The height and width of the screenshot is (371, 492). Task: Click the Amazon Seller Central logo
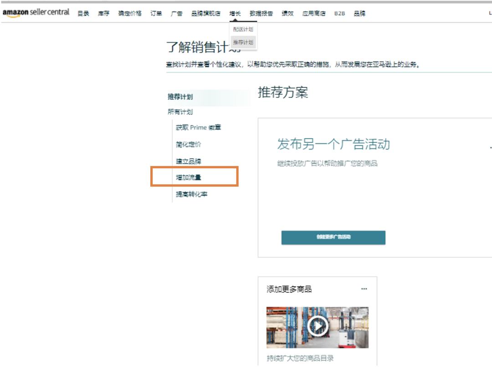coord(36,13)
